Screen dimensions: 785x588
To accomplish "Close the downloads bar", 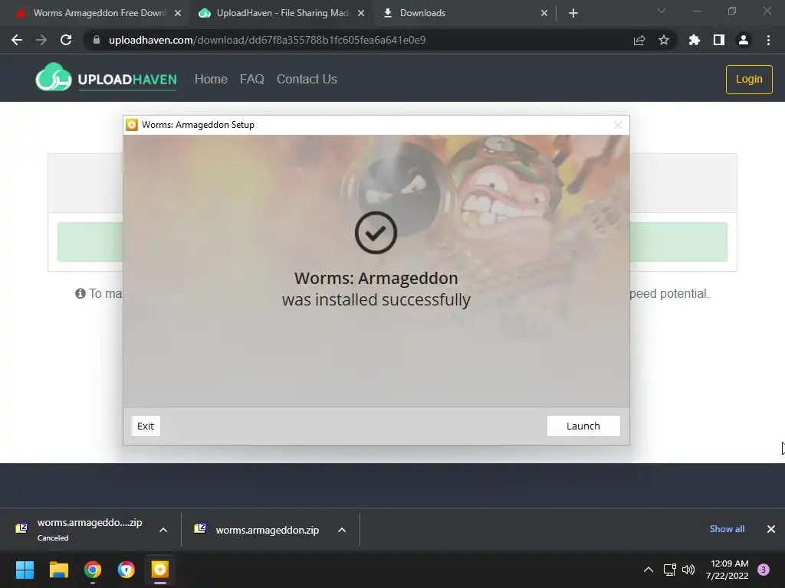I will 771,529.
